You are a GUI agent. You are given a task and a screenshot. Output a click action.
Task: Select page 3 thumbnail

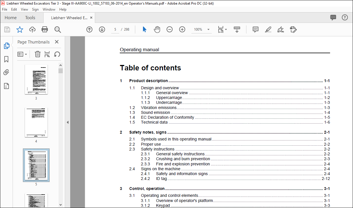coord(36,79)
